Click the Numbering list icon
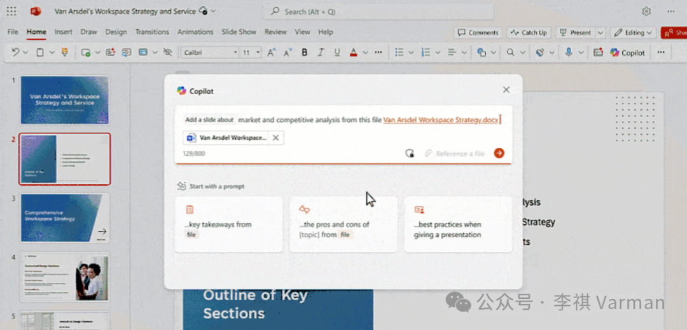 pos(426,53)
